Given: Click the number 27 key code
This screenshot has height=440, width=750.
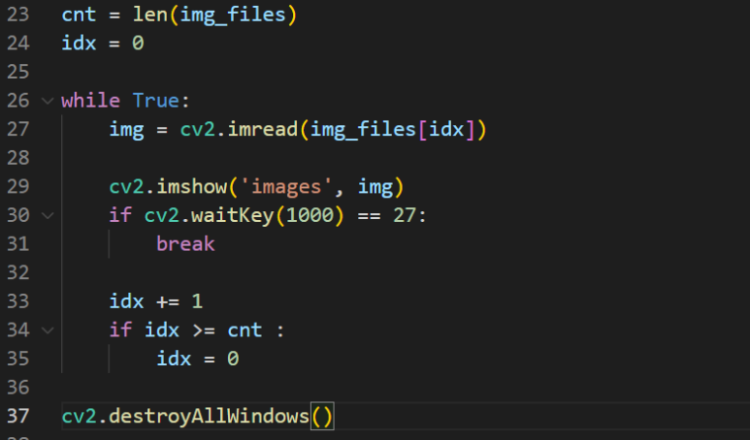Looking at the screenshot, I should point(405,215).
